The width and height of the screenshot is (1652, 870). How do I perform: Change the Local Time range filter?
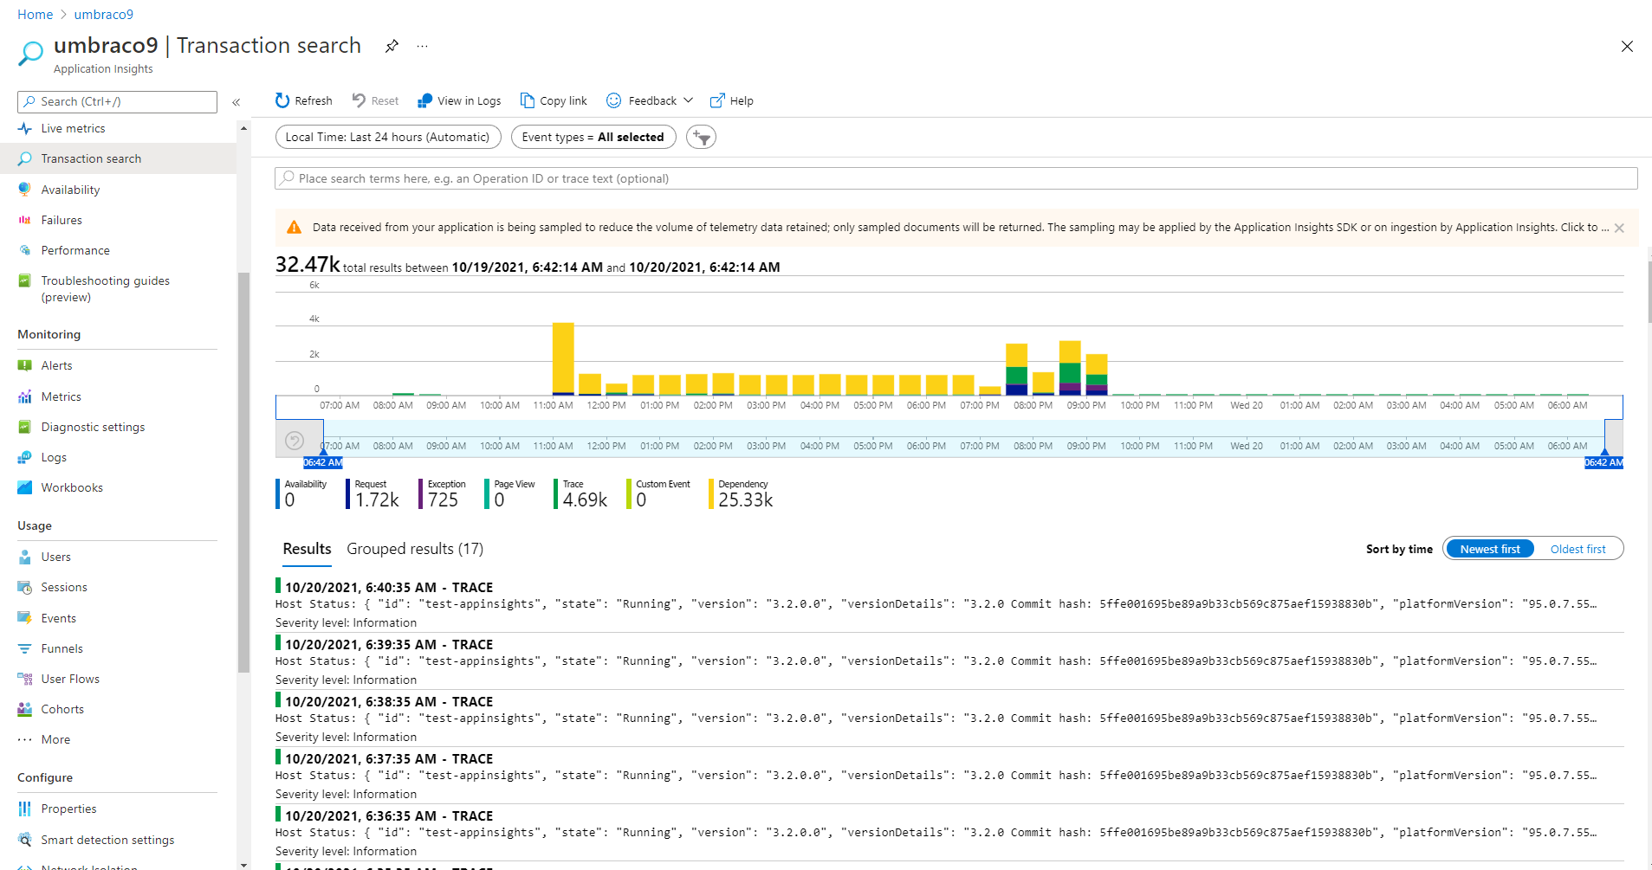388,137
